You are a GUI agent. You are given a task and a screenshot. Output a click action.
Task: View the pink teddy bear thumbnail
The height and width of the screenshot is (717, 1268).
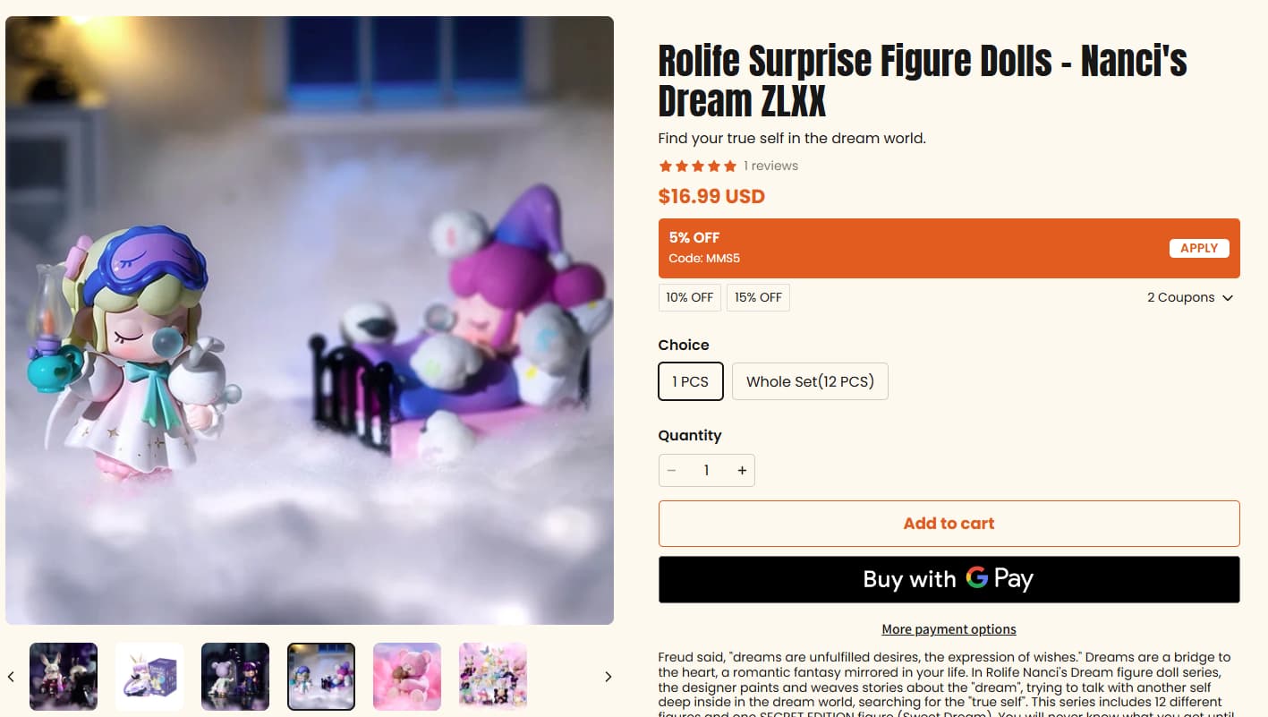(407, 677)
